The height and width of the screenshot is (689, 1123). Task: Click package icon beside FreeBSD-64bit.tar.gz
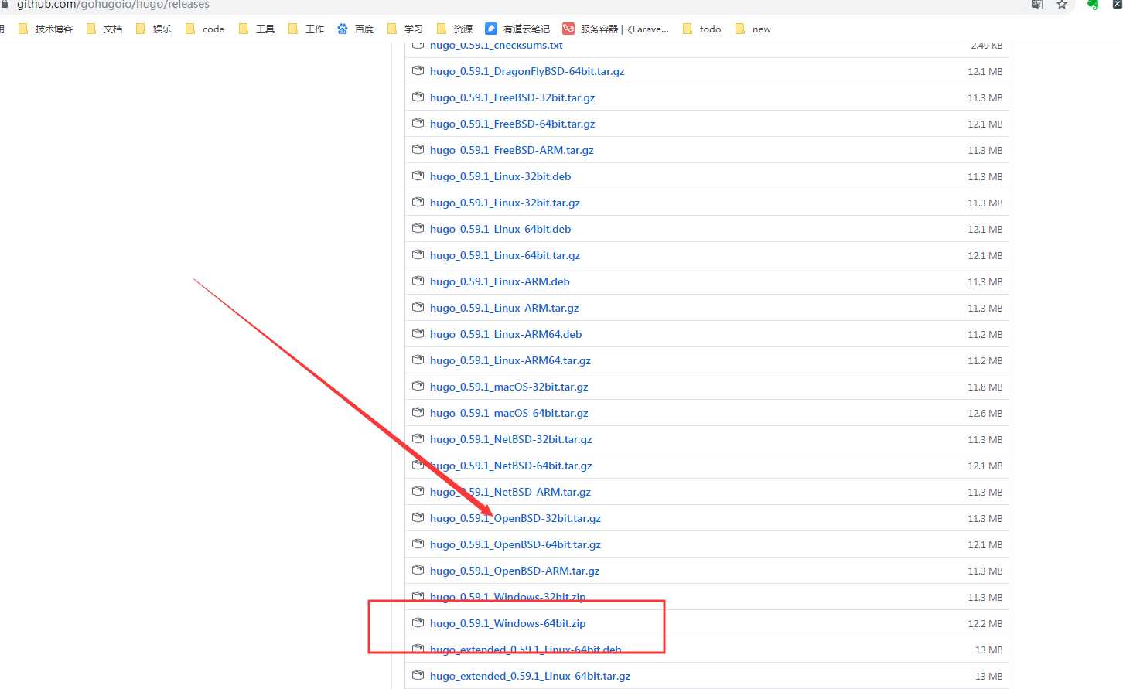click(x=418, y=123)
